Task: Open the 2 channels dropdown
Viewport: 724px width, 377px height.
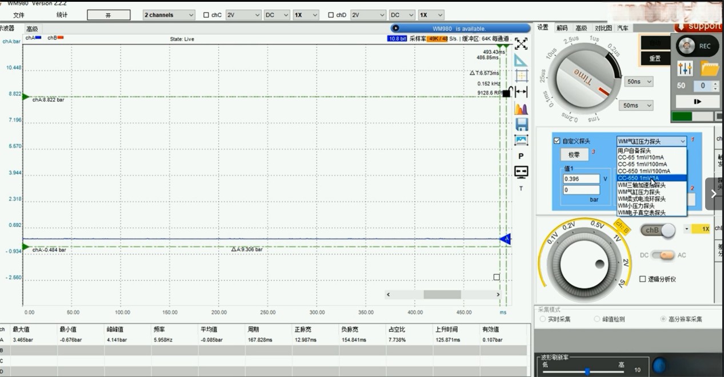Action: coord(169,15)
